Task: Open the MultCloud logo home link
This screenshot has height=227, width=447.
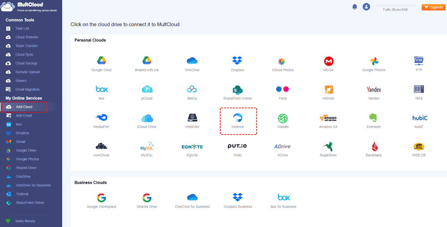Action: 30,7
